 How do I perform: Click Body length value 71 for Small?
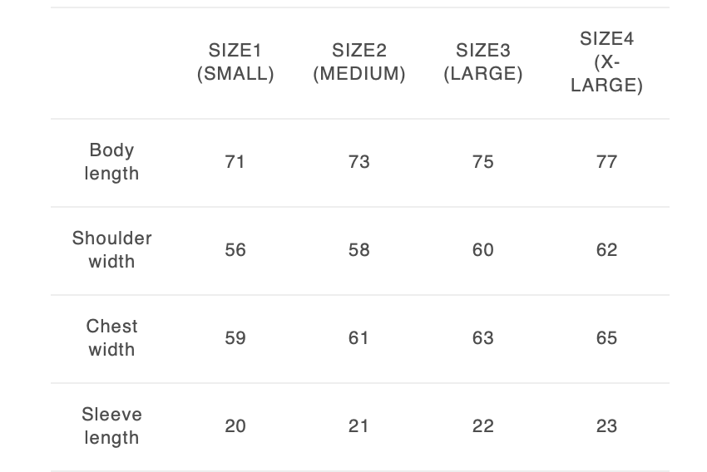[x=235, y=162]
